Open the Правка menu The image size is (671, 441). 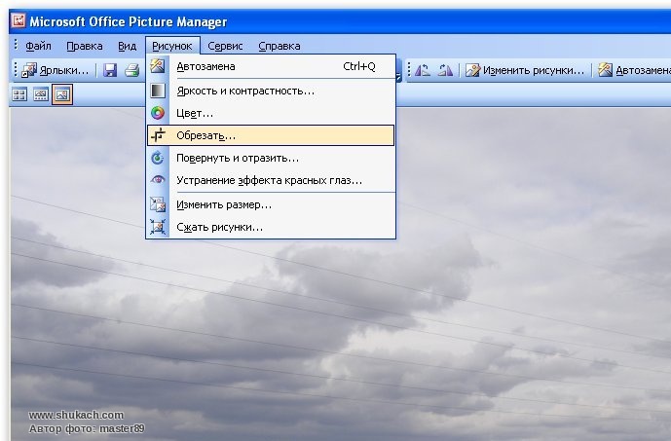click(x=85, y=46)
